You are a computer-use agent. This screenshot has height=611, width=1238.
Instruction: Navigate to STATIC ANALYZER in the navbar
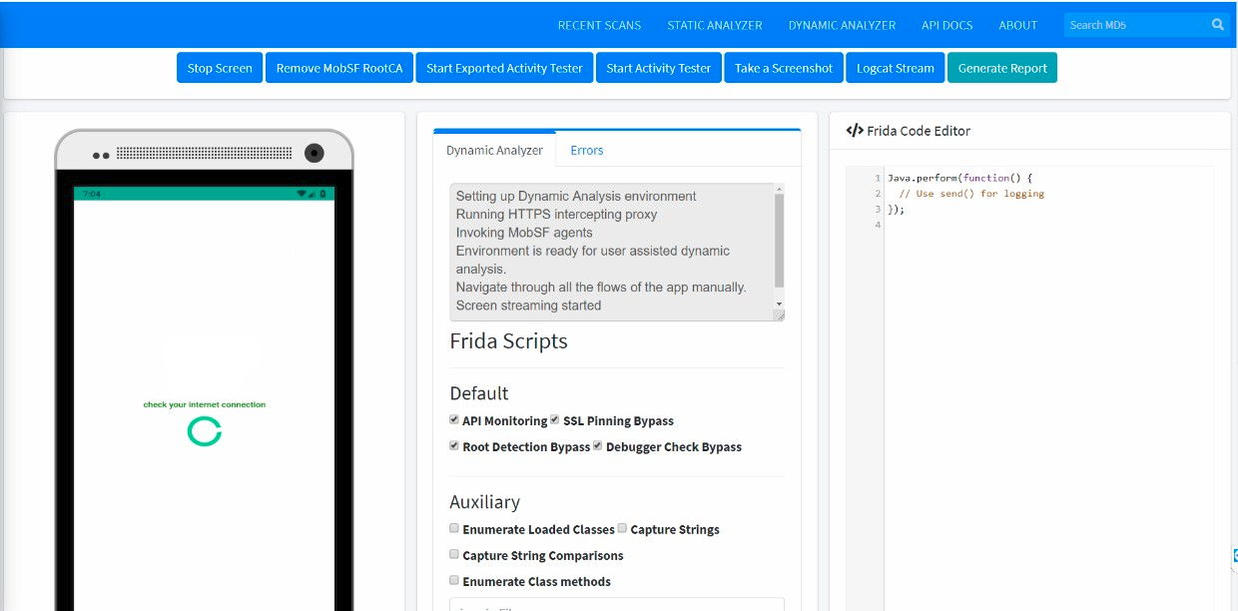coord(715,25)
